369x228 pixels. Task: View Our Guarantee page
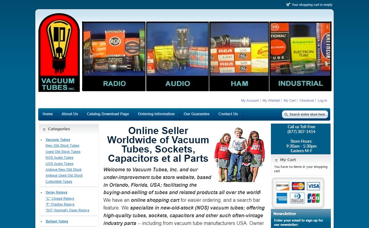point(196,114)
